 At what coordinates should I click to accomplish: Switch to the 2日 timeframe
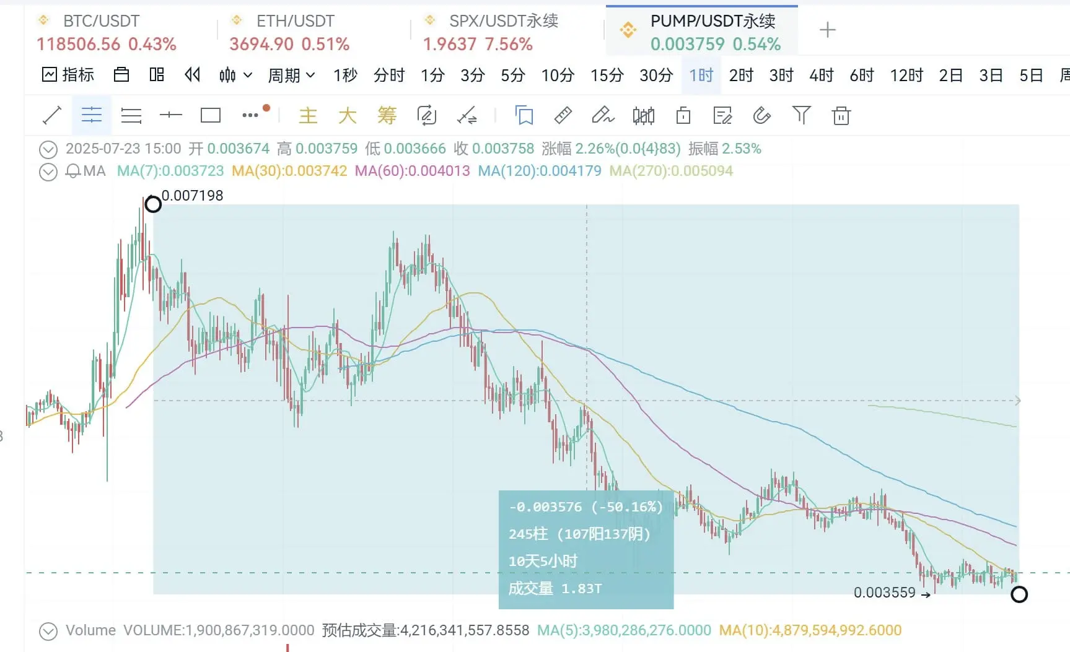(x=950, y=76)
